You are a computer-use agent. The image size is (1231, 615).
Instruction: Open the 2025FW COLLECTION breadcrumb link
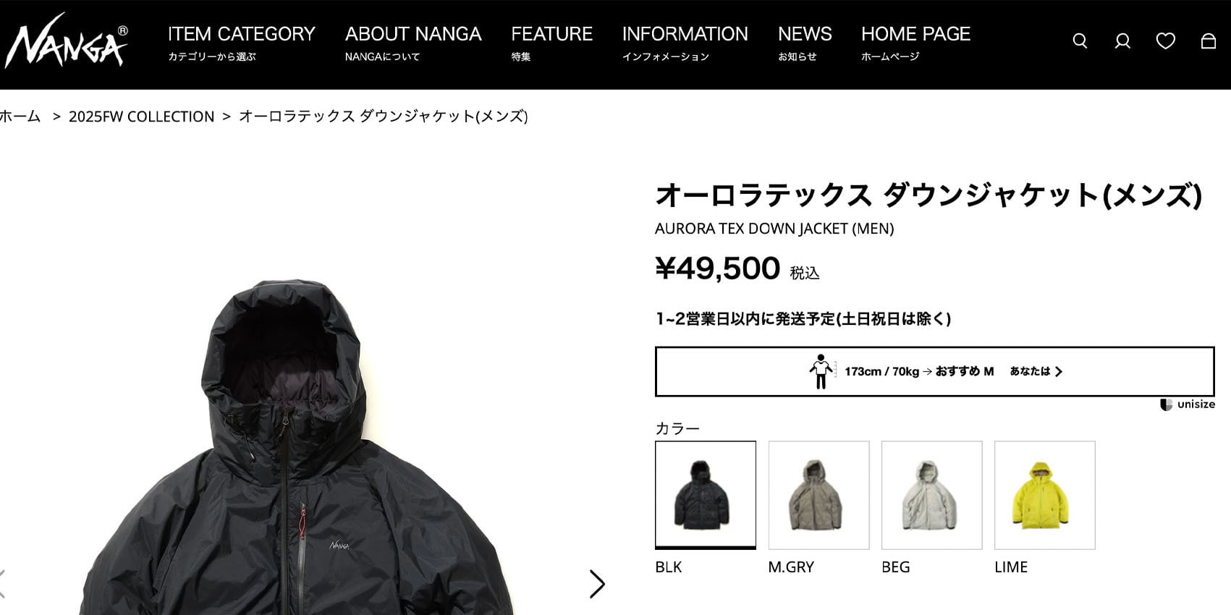(x=141, y=116)
